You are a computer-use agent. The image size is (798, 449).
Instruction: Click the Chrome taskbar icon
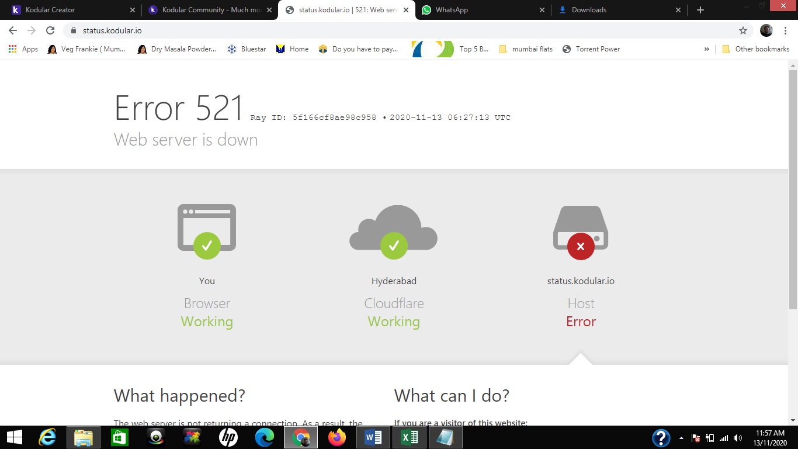tap(301, 437)
